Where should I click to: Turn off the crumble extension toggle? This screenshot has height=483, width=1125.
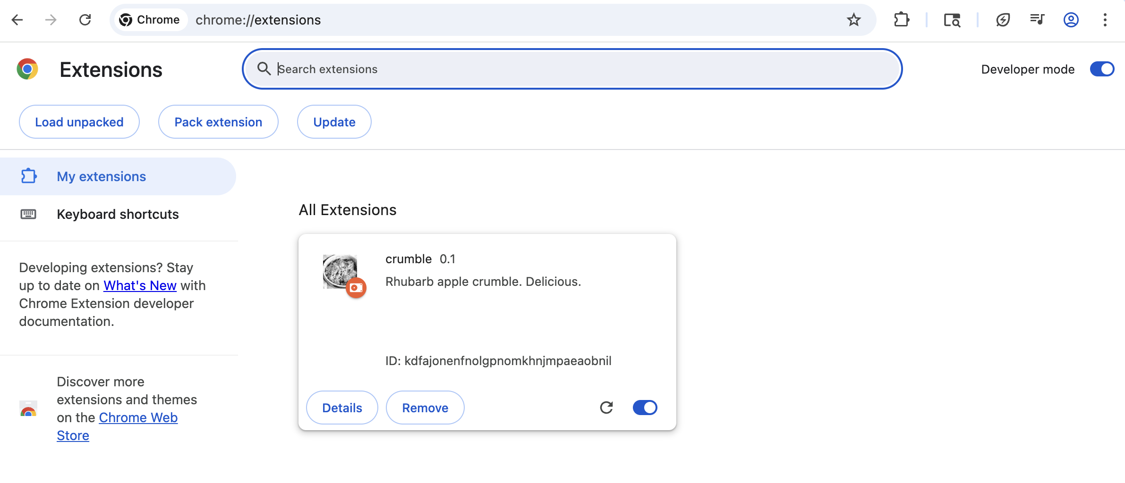tap(645, 408)
